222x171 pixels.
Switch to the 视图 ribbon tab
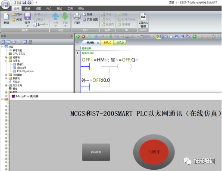(x=38, y=9)
